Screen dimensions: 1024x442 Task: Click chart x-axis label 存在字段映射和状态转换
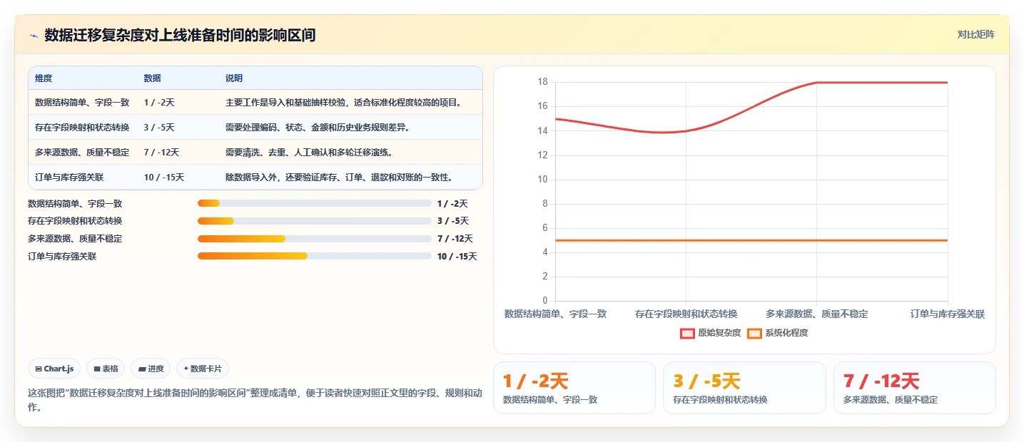(686, 314)
